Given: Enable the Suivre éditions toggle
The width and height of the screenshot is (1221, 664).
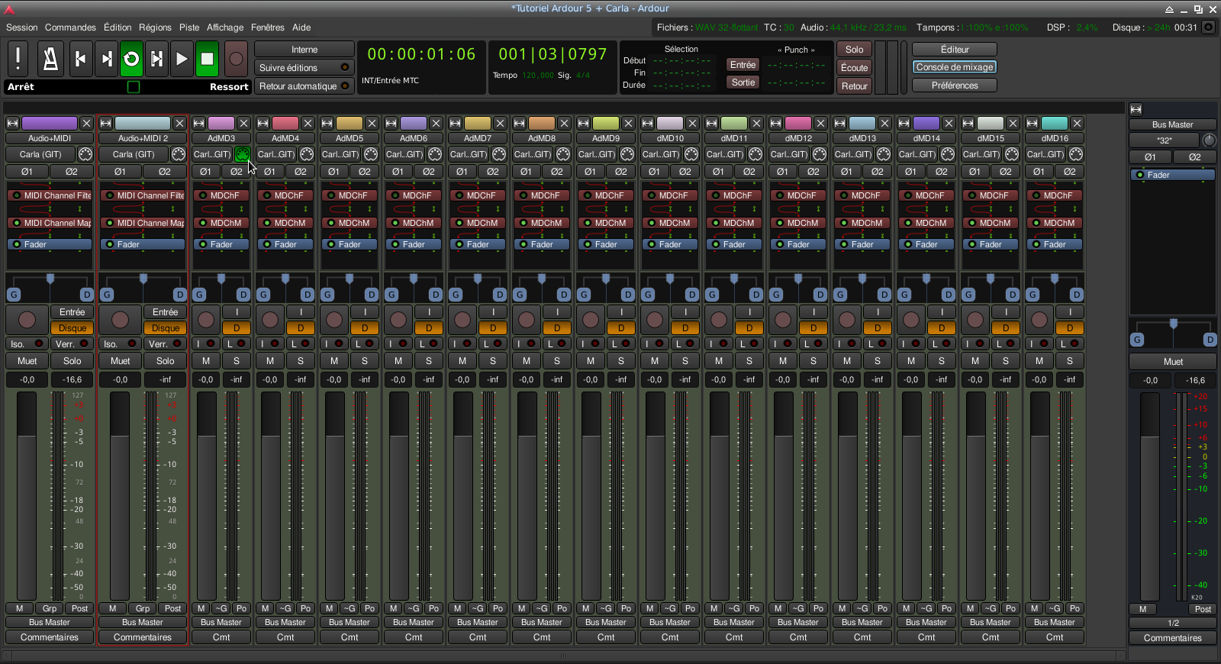Looking at the screenshot, I should click(x=304, y=68).
